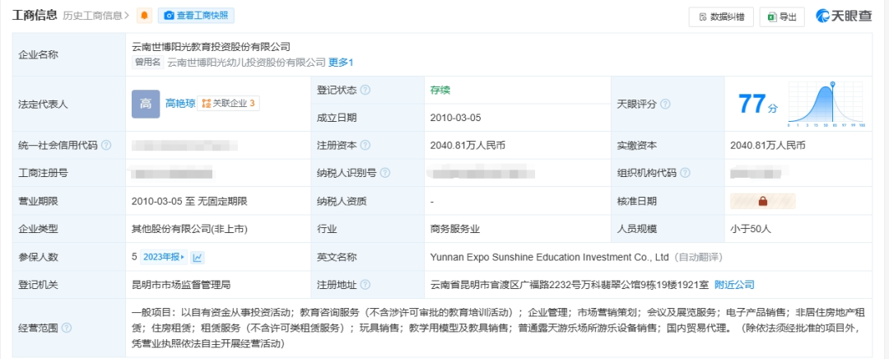Screen dimensions: 889x359
Task: Click founding date 2010-03-05
Action: 456,118
